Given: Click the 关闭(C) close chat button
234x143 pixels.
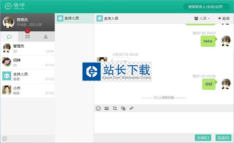Looking at the screenshot, I should click(x=203, y=138).
